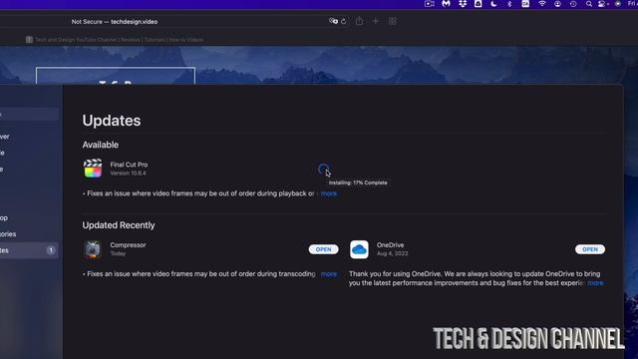Click the Final Cut Pro title text
The image size is (638, 359).
coord(129,165)
